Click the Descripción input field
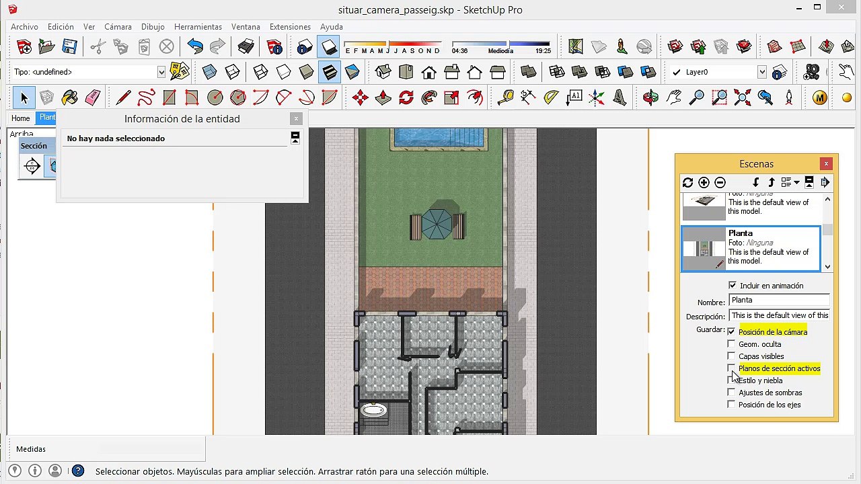 coord(779,315)
